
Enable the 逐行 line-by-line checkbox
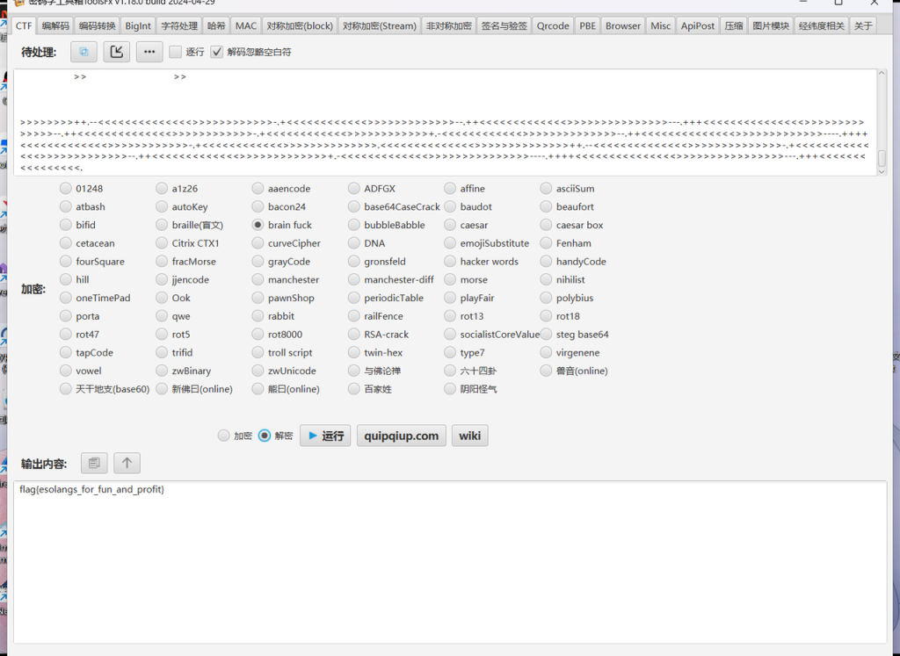point(176,52)
